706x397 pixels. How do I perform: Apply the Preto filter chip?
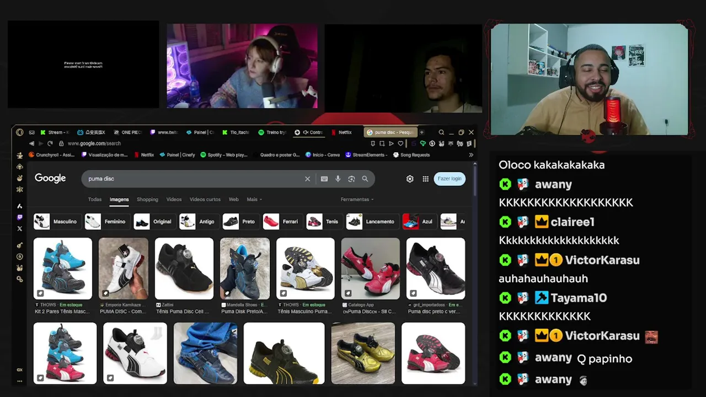click(240, 222)
